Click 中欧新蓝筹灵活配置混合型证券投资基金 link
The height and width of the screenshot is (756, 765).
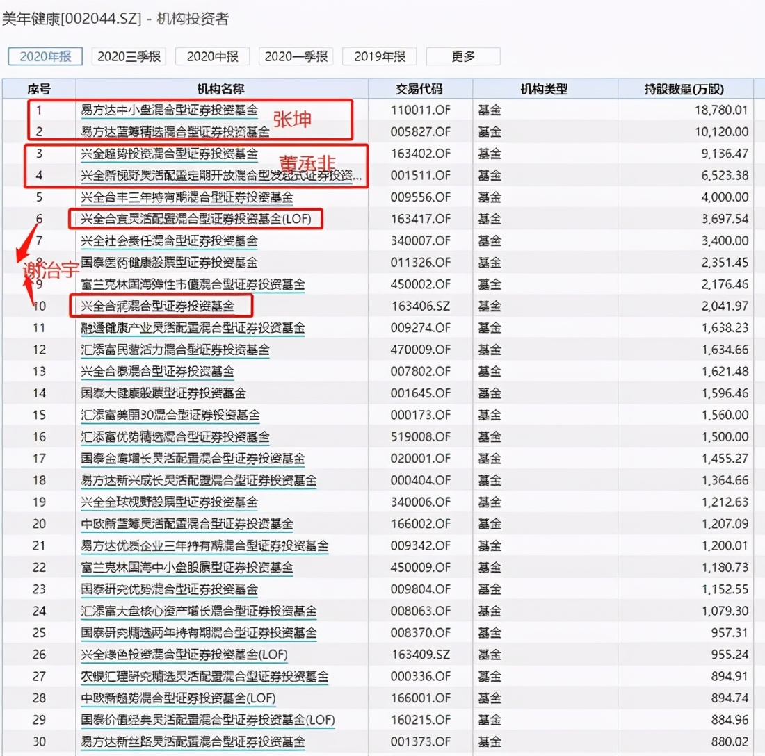coord(186,524)
